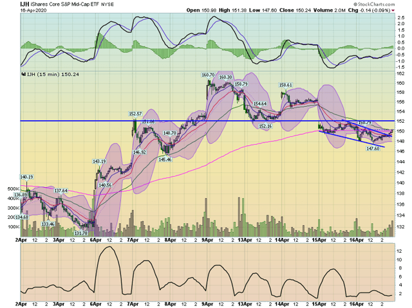Click the 136.89 price label
Viewport: 412px width, 308px height.
[21, 195]
